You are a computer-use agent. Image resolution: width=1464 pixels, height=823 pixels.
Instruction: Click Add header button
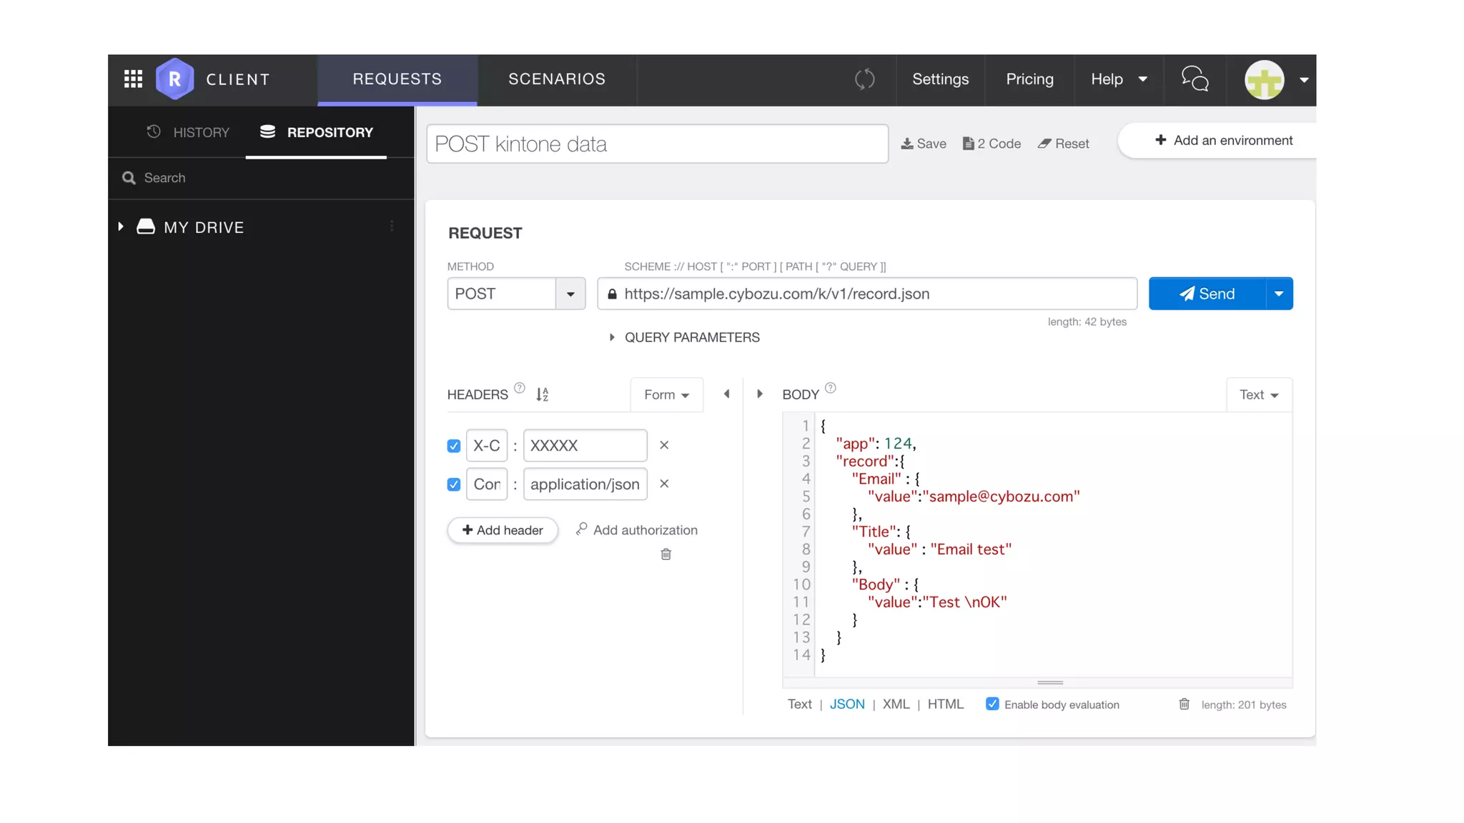[x=502, y=530]
